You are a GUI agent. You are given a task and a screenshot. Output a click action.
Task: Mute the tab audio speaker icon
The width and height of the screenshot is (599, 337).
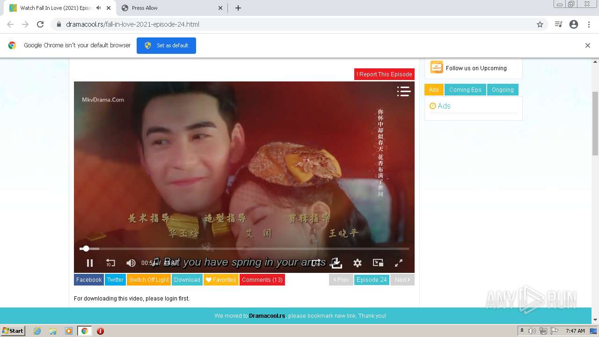(98, 8)
